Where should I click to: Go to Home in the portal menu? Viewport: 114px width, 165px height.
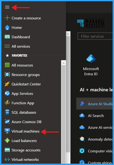point(17,28)
